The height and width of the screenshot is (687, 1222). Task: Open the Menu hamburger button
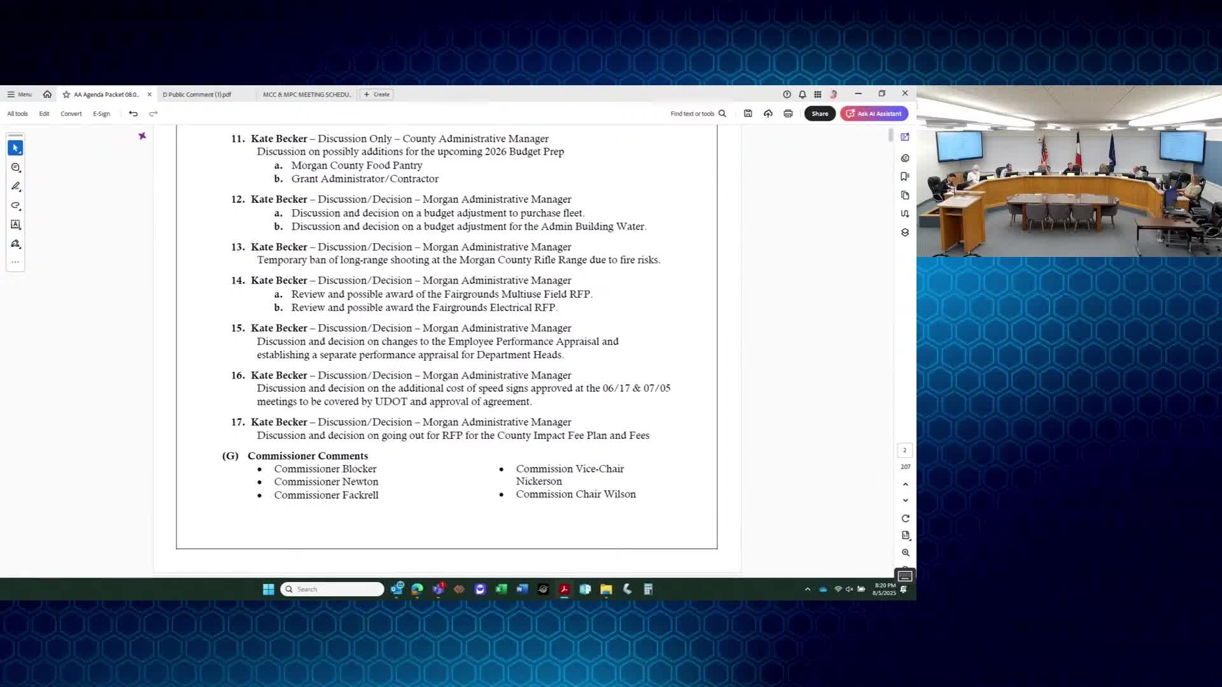click(19, 94)
